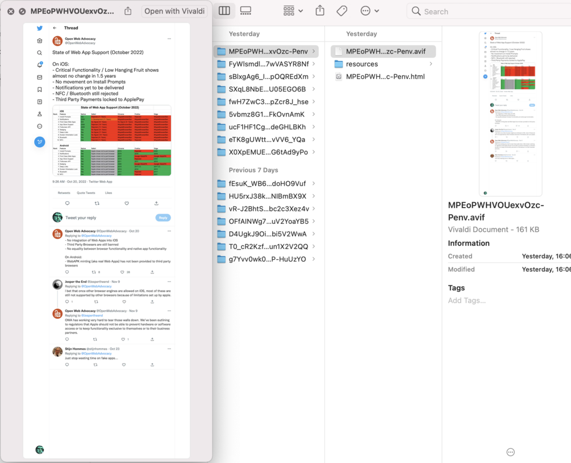This screenshot has width=571, height=463.
Task: Expand the T0_cR2Kzf folder chevron
Action: pyautogui.click(x=314, y=247)
